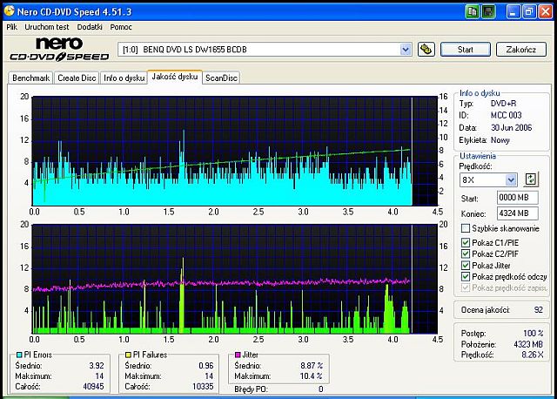Click the Etykieta value Nowy
Screen dimensions: 557x399
tap(500, 140)
